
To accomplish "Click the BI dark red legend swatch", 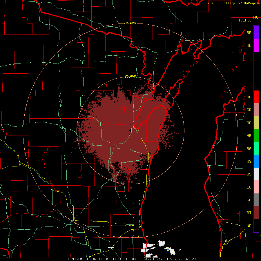I will (x=256, y=213).
